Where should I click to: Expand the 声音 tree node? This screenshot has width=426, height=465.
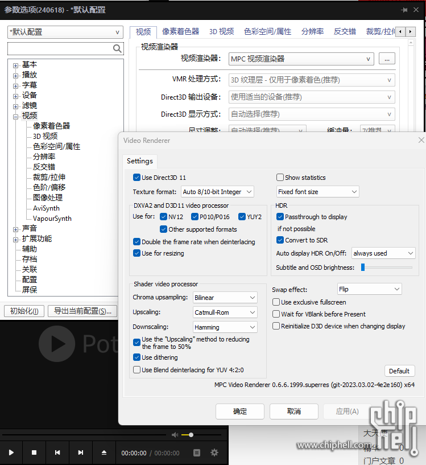pos(15,229)
